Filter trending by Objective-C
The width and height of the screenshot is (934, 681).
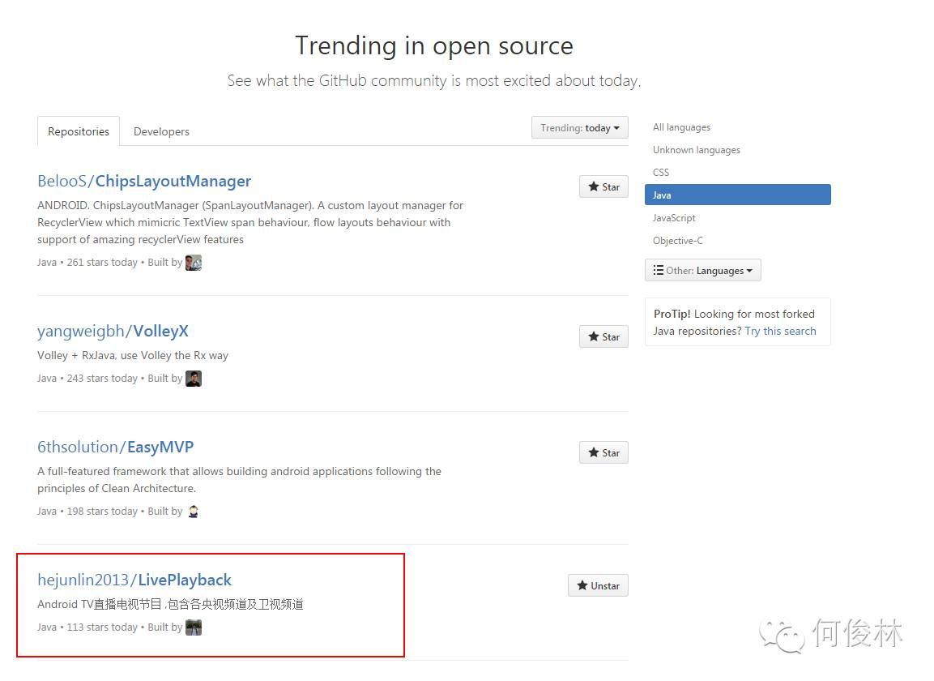[677, 240]
